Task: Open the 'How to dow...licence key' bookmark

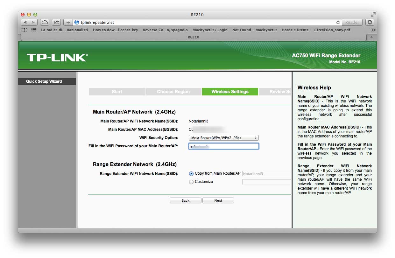Action: click(x=116, y=30)
